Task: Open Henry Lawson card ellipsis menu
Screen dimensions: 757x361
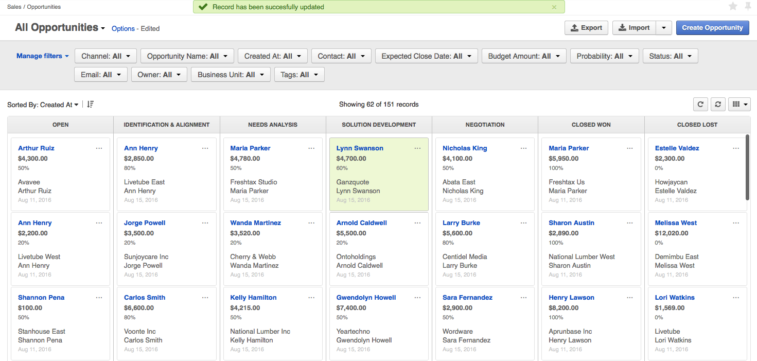Action: pyautogui.click(x=630, y=298)
